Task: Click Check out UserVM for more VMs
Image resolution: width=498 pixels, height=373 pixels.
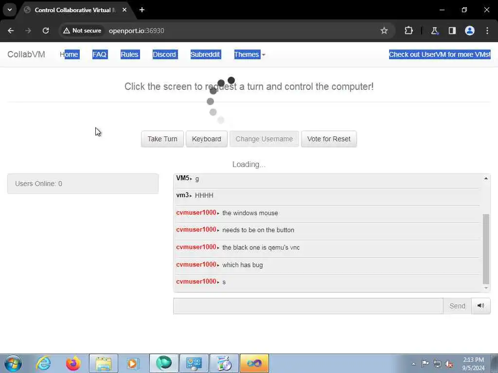Action: coord(440,54)
